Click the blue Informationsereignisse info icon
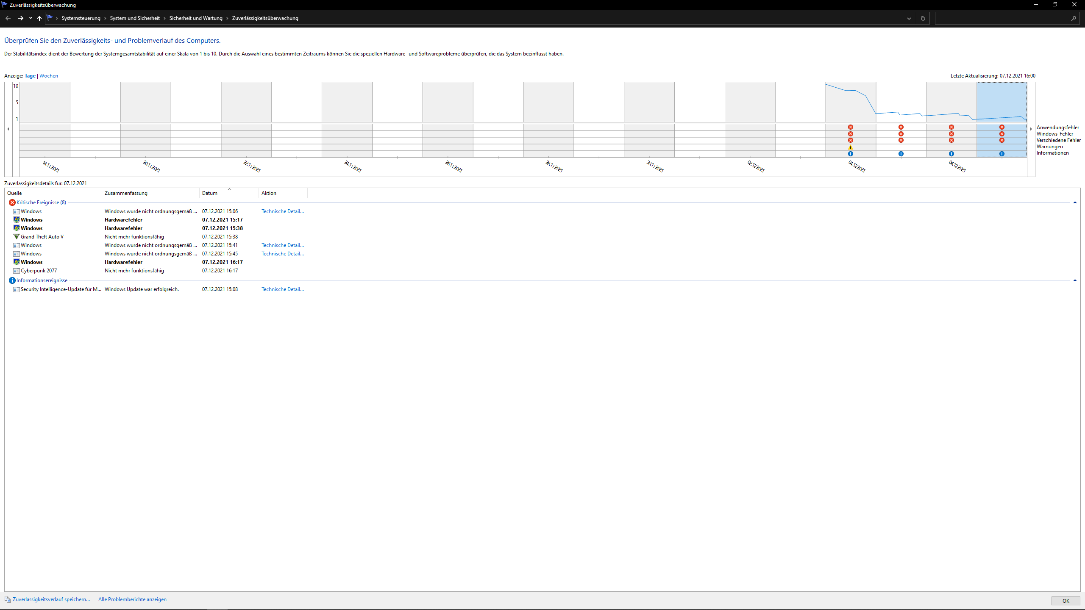The image size is (1085, 610). [12, 280]
